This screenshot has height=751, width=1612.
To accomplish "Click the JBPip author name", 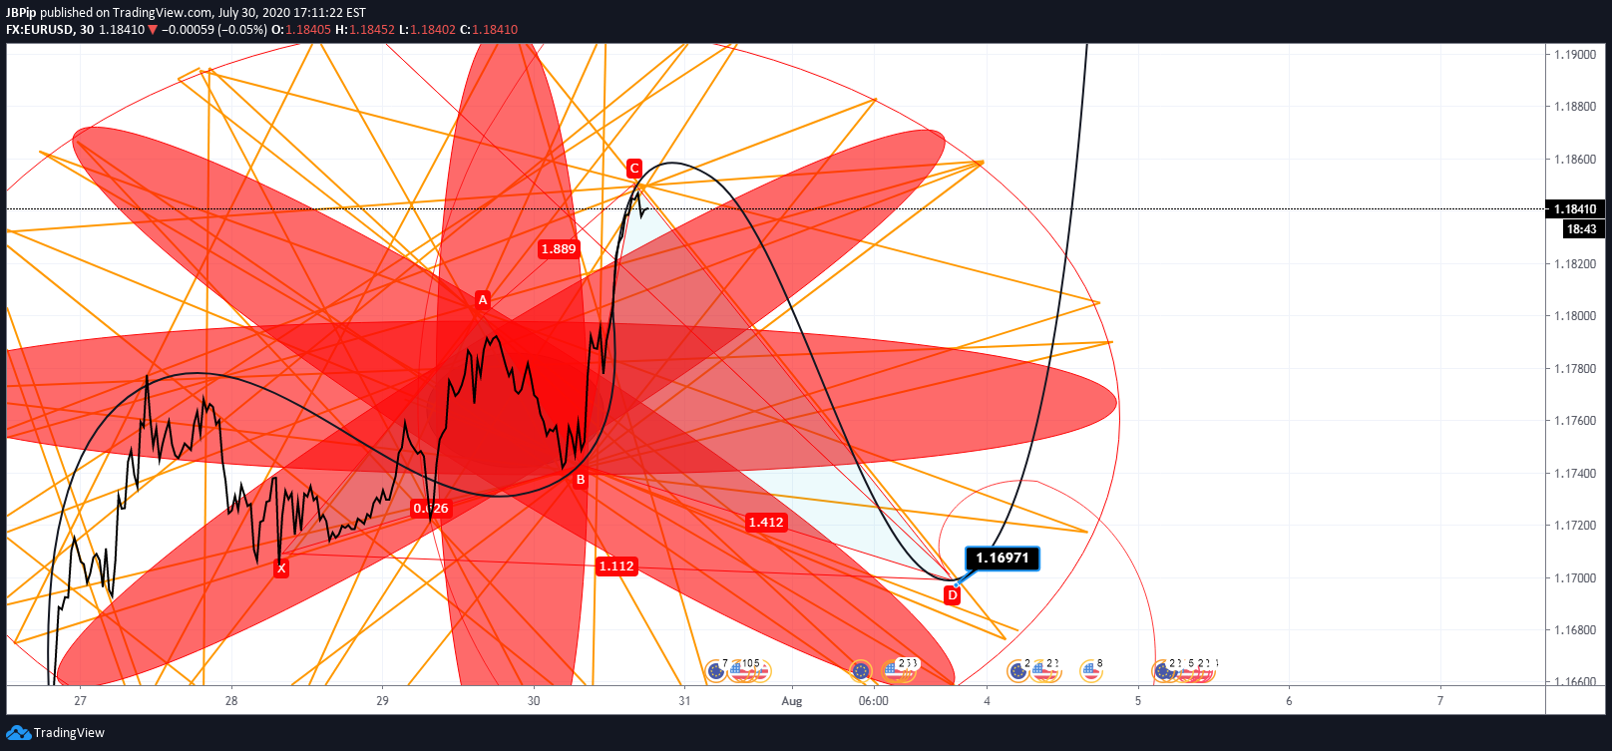I will tap(21, 13).
